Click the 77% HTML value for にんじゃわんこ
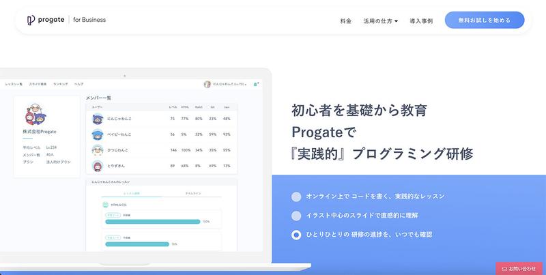Image resolution: width=546 pixels, height=275 pixels. (x=184, y=119)
